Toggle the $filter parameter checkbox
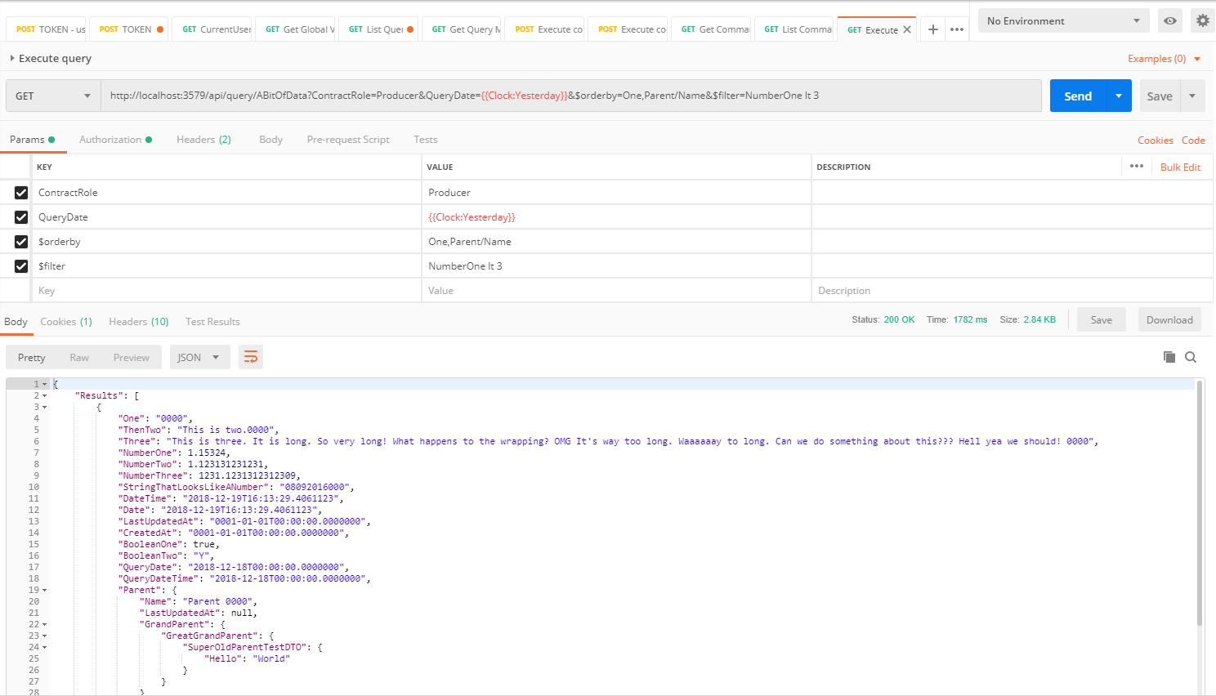The image size is (1216, 696). pos(21,266)
